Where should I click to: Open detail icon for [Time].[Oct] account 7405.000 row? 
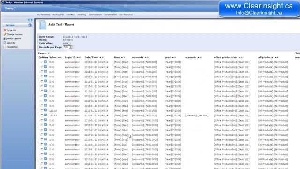45,71
